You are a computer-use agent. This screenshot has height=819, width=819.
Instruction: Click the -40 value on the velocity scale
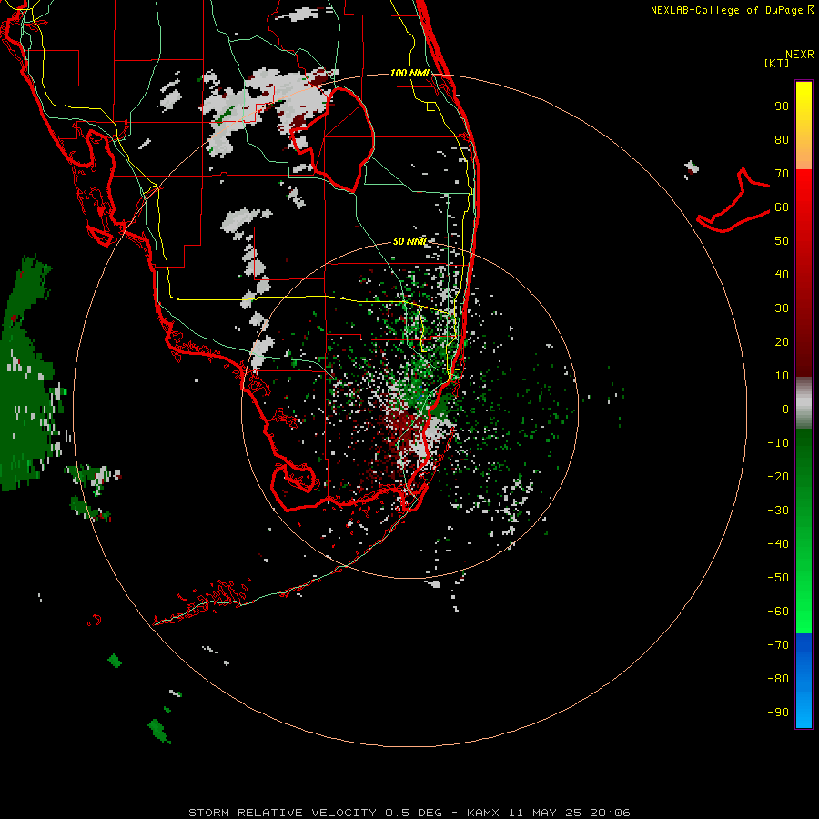[778, 544]
